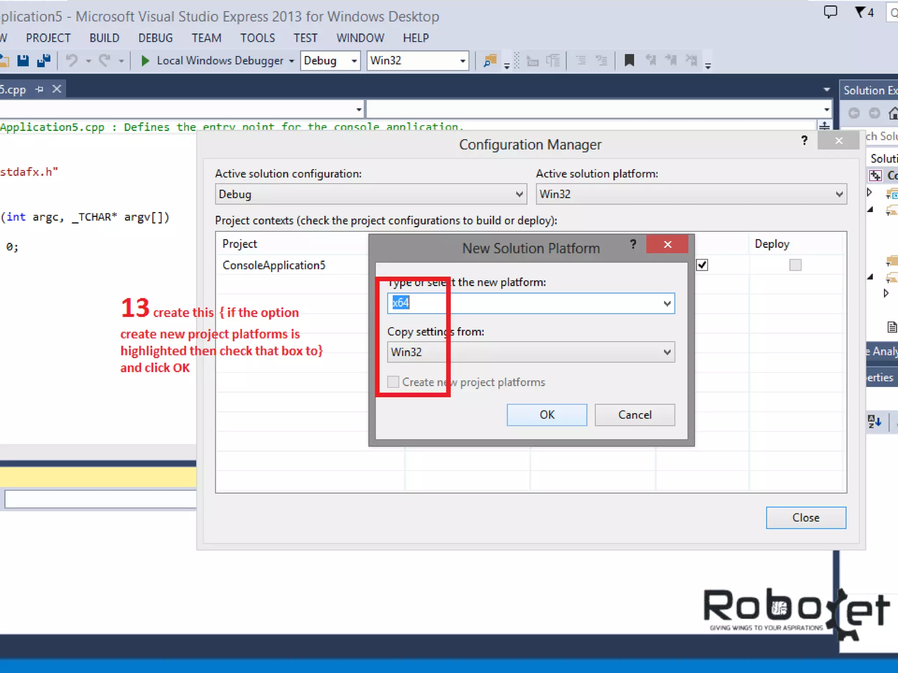Click OK in New Solution Platform
Screen dimensions: 898x673
[546, 415]
